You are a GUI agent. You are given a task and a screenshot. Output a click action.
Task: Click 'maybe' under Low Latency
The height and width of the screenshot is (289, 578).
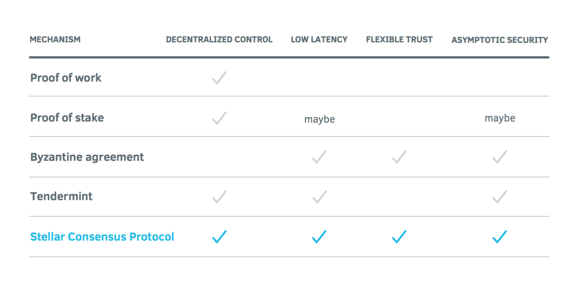(320, 120)
